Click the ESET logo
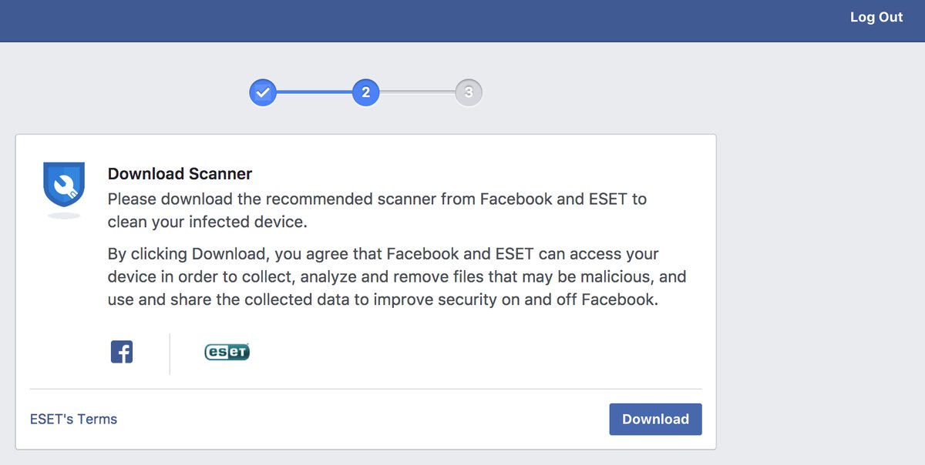This screenshot has height=465, width=925. click(227, 353)
